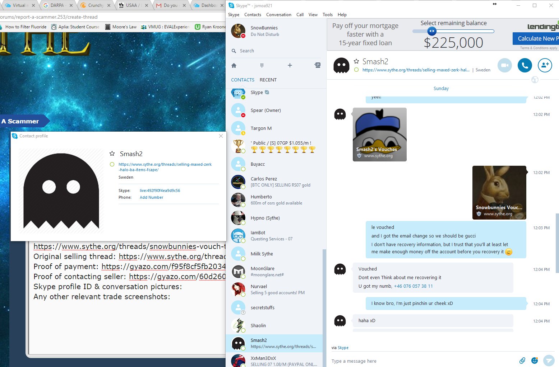Open Spear (Owner) contact
Image resolution: width=559 pixels, height=367 pixels.
[x=274, y=110]
